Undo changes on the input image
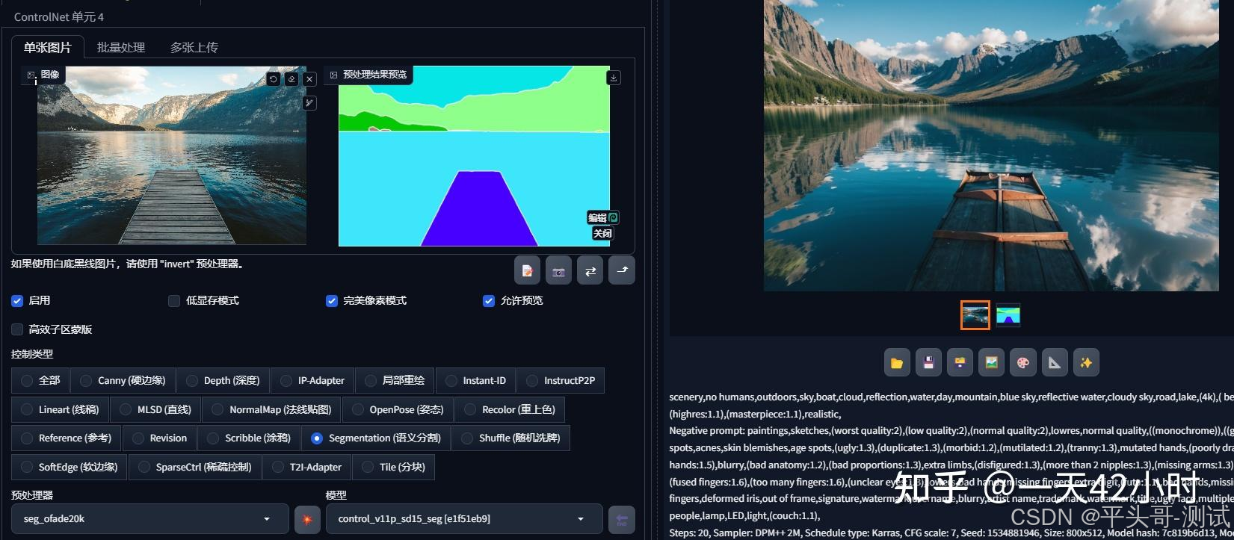Viewport: 1234px width, 540px height. [x=273, y=78]
